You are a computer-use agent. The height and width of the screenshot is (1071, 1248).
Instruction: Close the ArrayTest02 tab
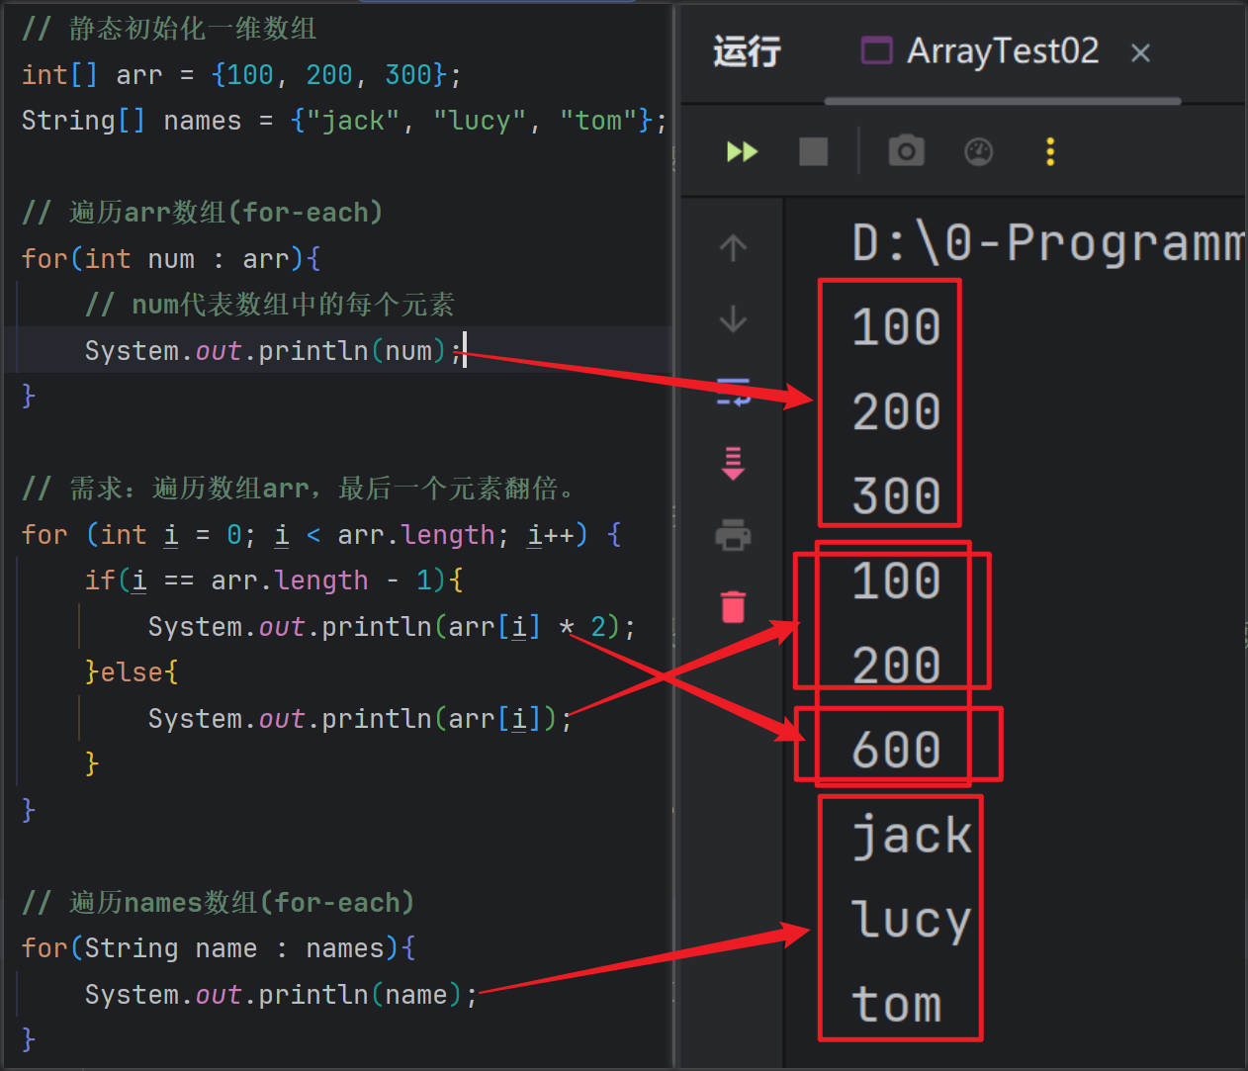pos(1140,52)
